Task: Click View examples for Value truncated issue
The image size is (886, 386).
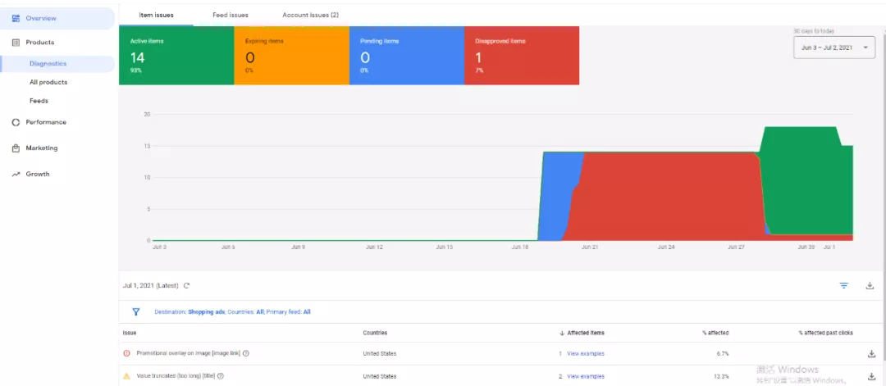Action: click(585, 376)
